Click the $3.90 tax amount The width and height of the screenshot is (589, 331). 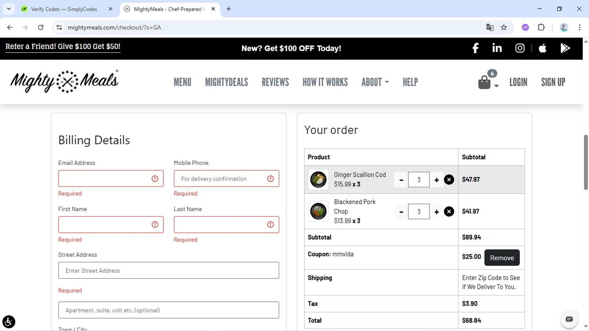tap(470, 304)
